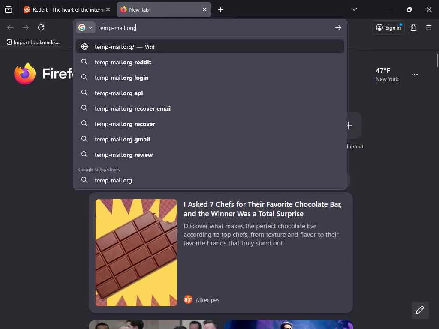
Task: Open the Firefox application menu
Action: tap(429, 27)
